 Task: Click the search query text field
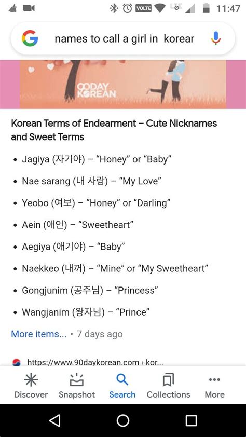(x=124, y=39)
